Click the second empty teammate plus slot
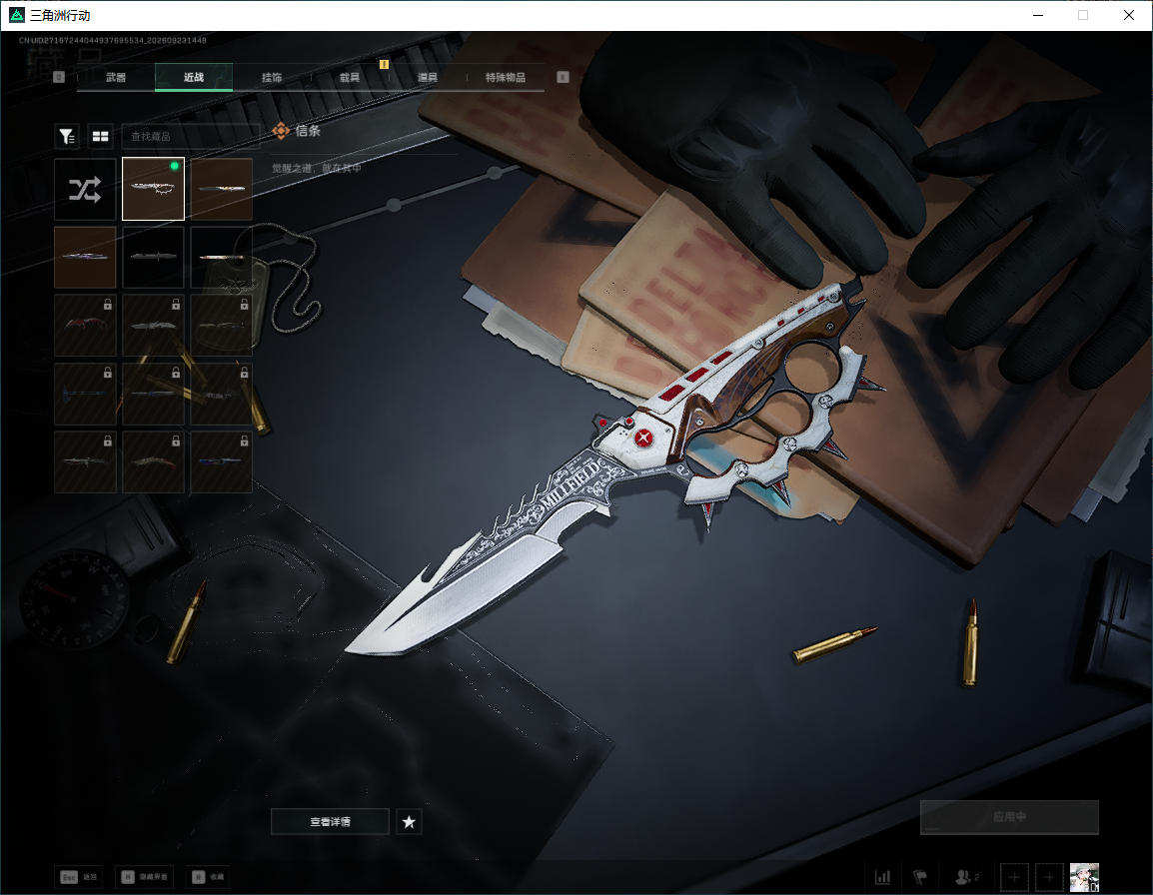Viewport: 1153px width, 895px height. click(x=1049, y=877)
